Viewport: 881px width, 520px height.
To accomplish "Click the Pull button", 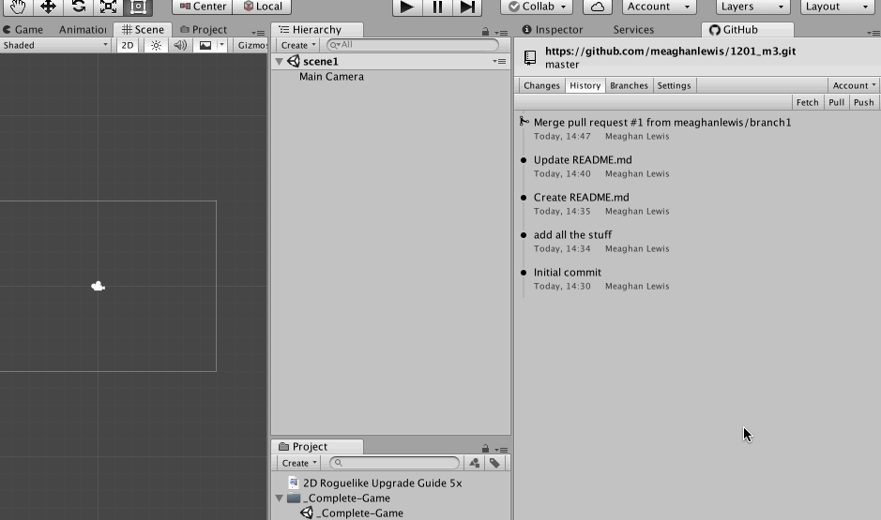I will [x=836, y=102].
